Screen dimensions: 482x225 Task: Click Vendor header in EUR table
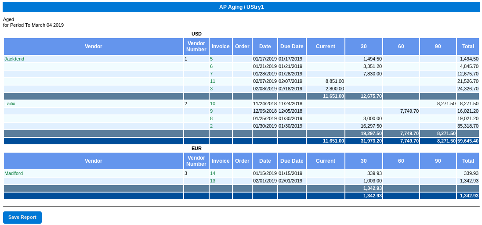(x=94, y=161)
